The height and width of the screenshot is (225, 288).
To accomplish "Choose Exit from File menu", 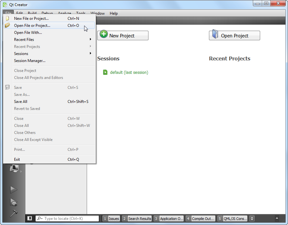I will pos(49,159).
